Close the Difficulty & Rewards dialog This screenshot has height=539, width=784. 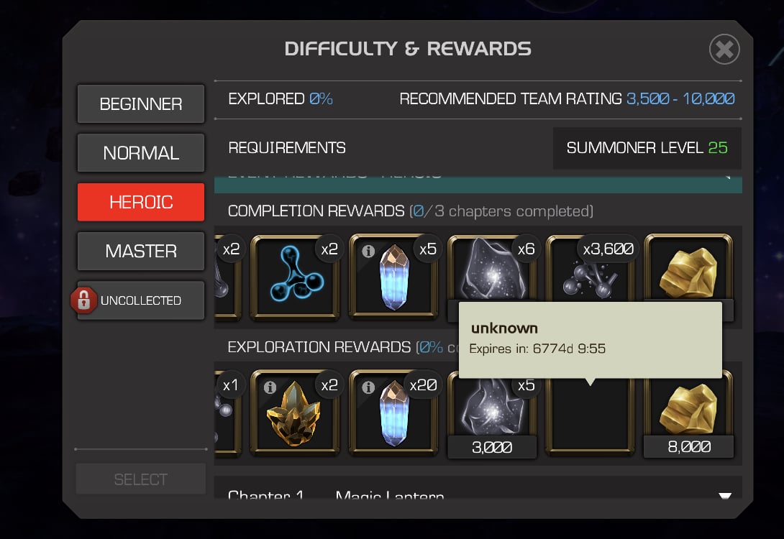[x=724, y=49]
